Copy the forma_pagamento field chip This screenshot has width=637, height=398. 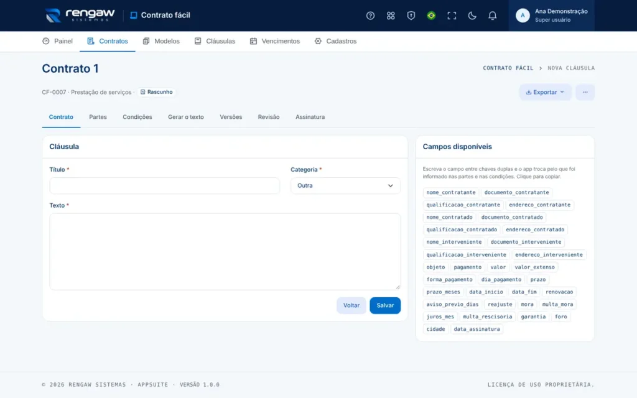449,279
